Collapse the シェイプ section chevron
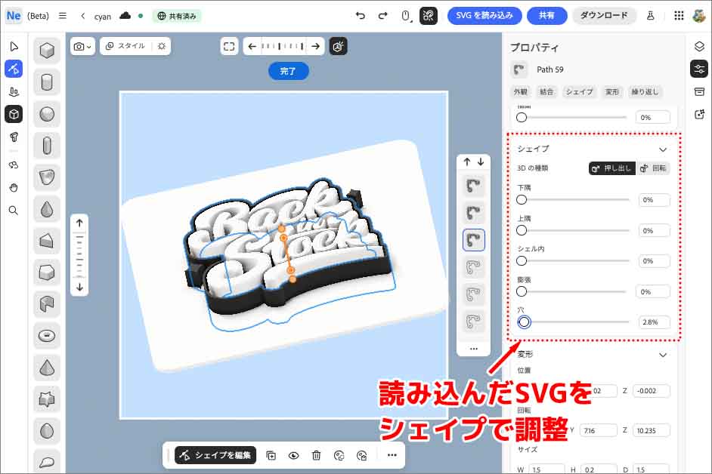The image size is (712, 474). tap(663, 149)
